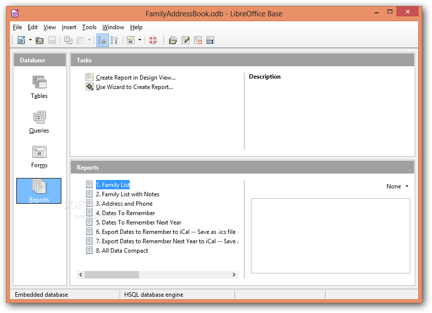Select report 6. Export Dates to iCal
The image size is (432, 313).
tap(167, 232)
